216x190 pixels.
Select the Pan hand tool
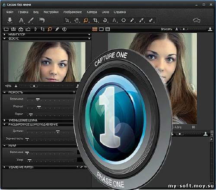pyautogui.click(x=77, y=20)
